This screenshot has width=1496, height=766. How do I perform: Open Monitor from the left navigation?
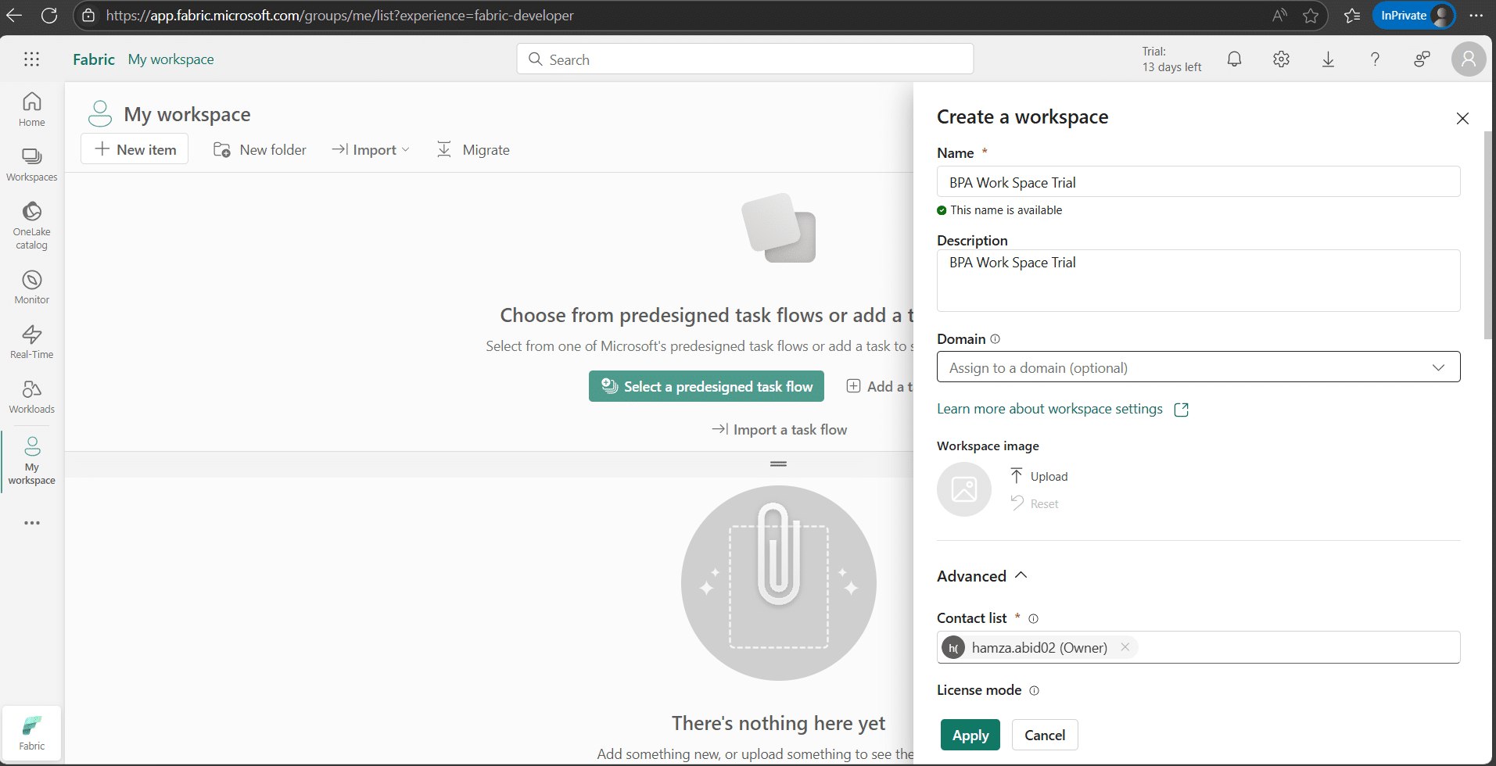tap(32, 287)
